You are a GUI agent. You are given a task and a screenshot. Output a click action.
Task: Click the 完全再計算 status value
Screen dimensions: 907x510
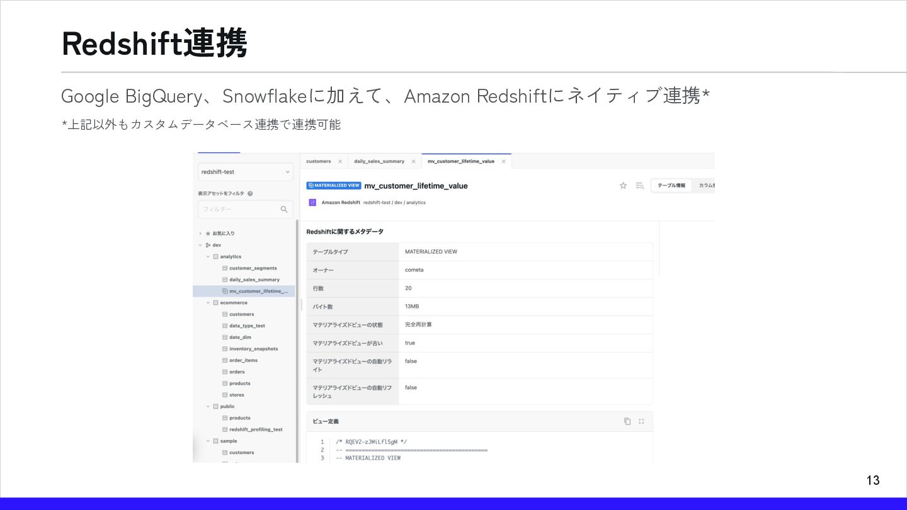[x=418, y=325]
